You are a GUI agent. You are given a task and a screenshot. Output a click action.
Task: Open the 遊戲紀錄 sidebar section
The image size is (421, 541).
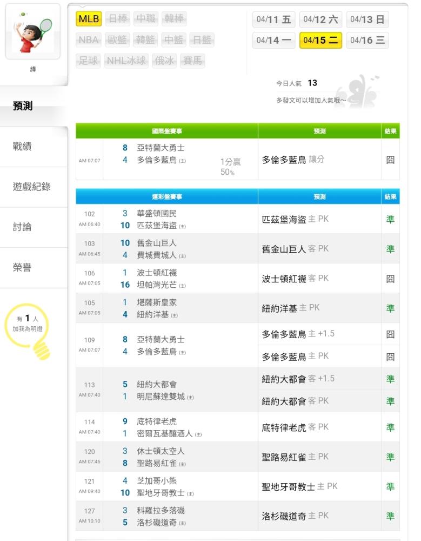tap(34, 187)
